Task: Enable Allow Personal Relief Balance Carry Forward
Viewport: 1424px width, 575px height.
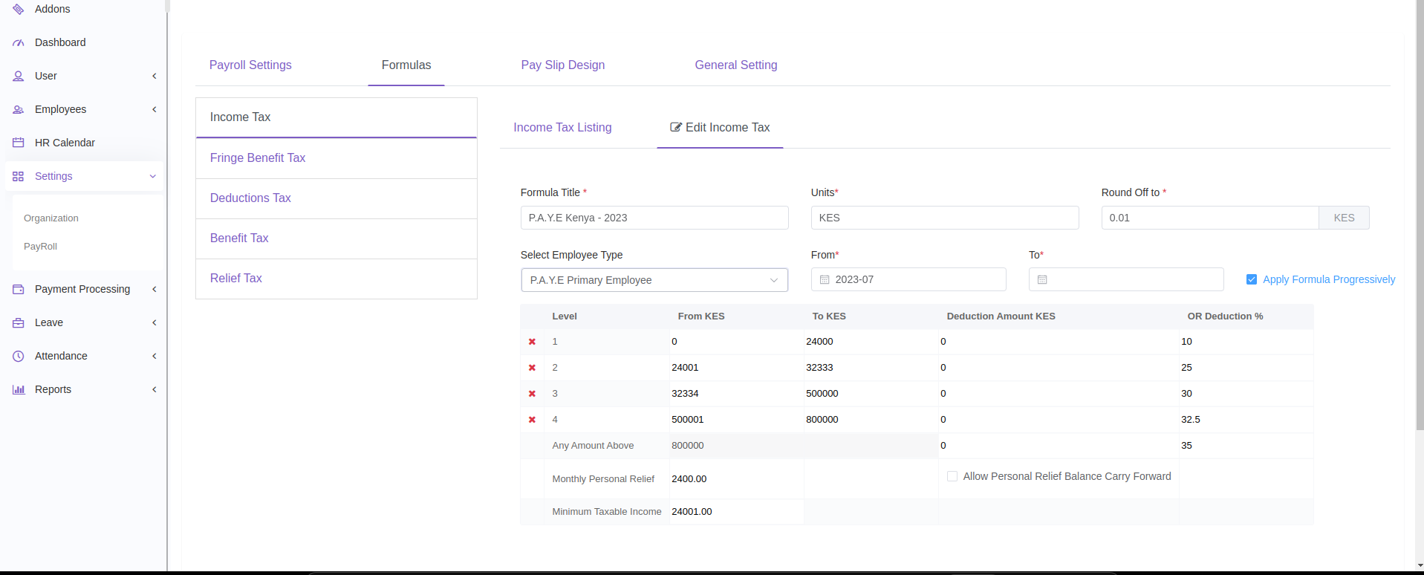Action: 952,476
